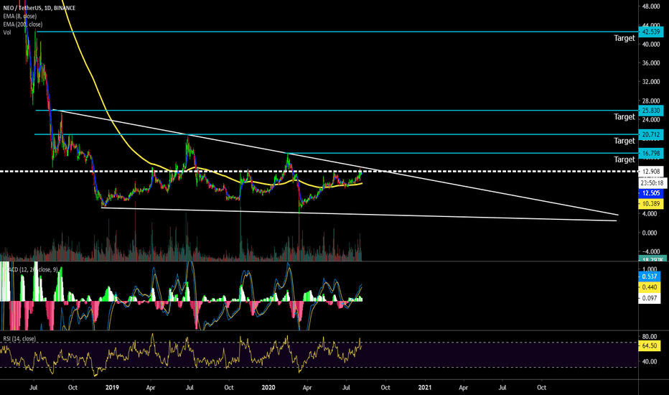Select the descending white upper trendline
Image resolution: width=669 pixels, height=395 pixels.
pyautogui.click(x=335, y=162)
